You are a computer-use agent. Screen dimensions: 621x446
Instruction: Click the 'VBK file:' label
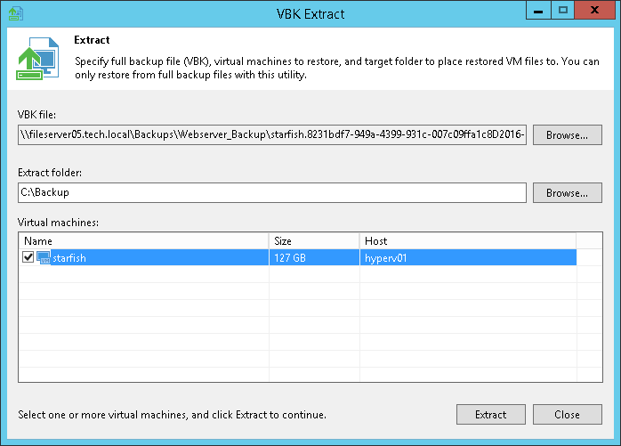(36, 115)
